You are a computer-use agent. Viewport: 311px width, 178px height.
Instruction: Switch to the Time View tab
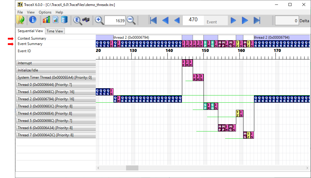coord(55,31)
